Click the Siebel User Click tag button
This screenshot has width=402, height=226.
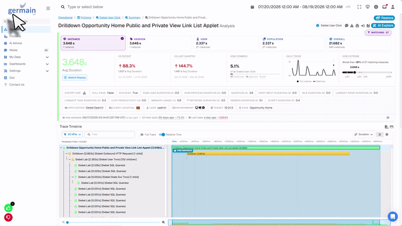pos(329,26)
